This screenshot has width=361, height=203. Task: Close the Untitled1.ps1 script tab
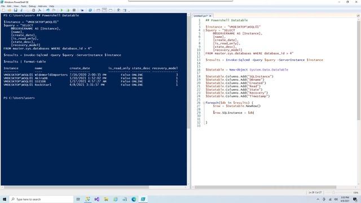point(210,16)
